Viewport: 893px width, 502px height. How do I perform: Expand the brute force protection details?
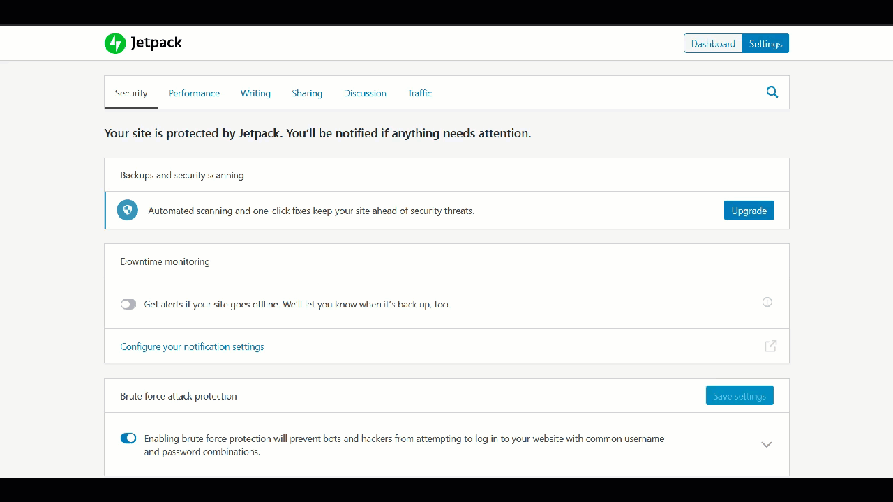click(x=766, y=444)
